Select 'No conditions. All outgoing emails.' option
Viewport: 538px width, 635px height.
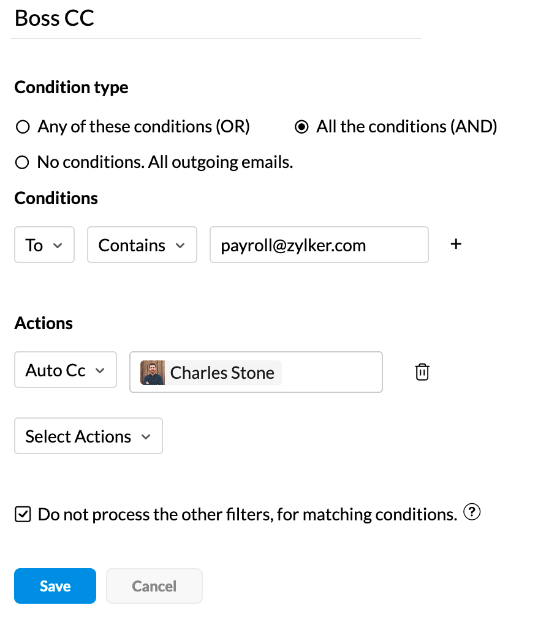coord(23,162)
